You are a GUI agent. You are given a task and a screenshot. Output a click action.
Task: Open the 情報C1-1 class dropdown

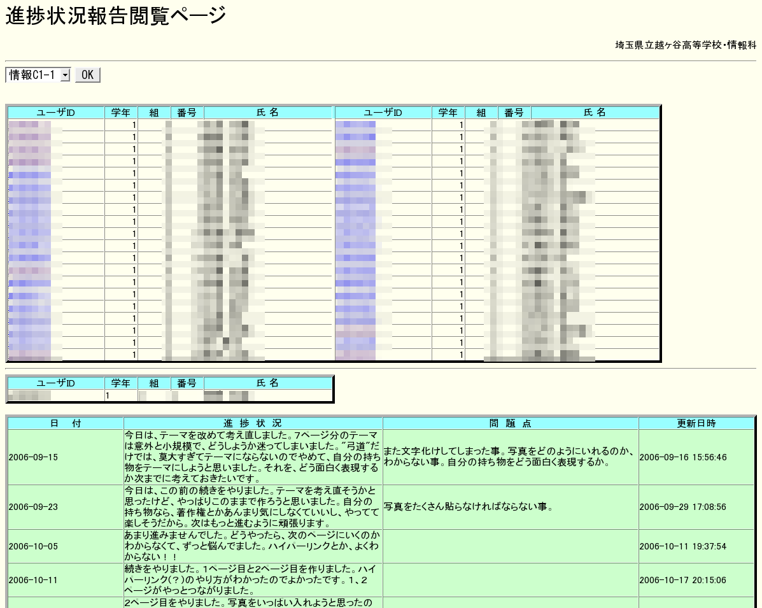point(38,75)
